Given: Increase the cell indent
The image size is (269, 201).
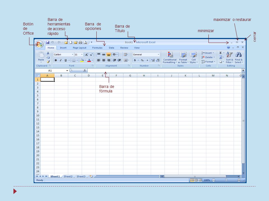Looking at the screenshot, I should point(119,60).
